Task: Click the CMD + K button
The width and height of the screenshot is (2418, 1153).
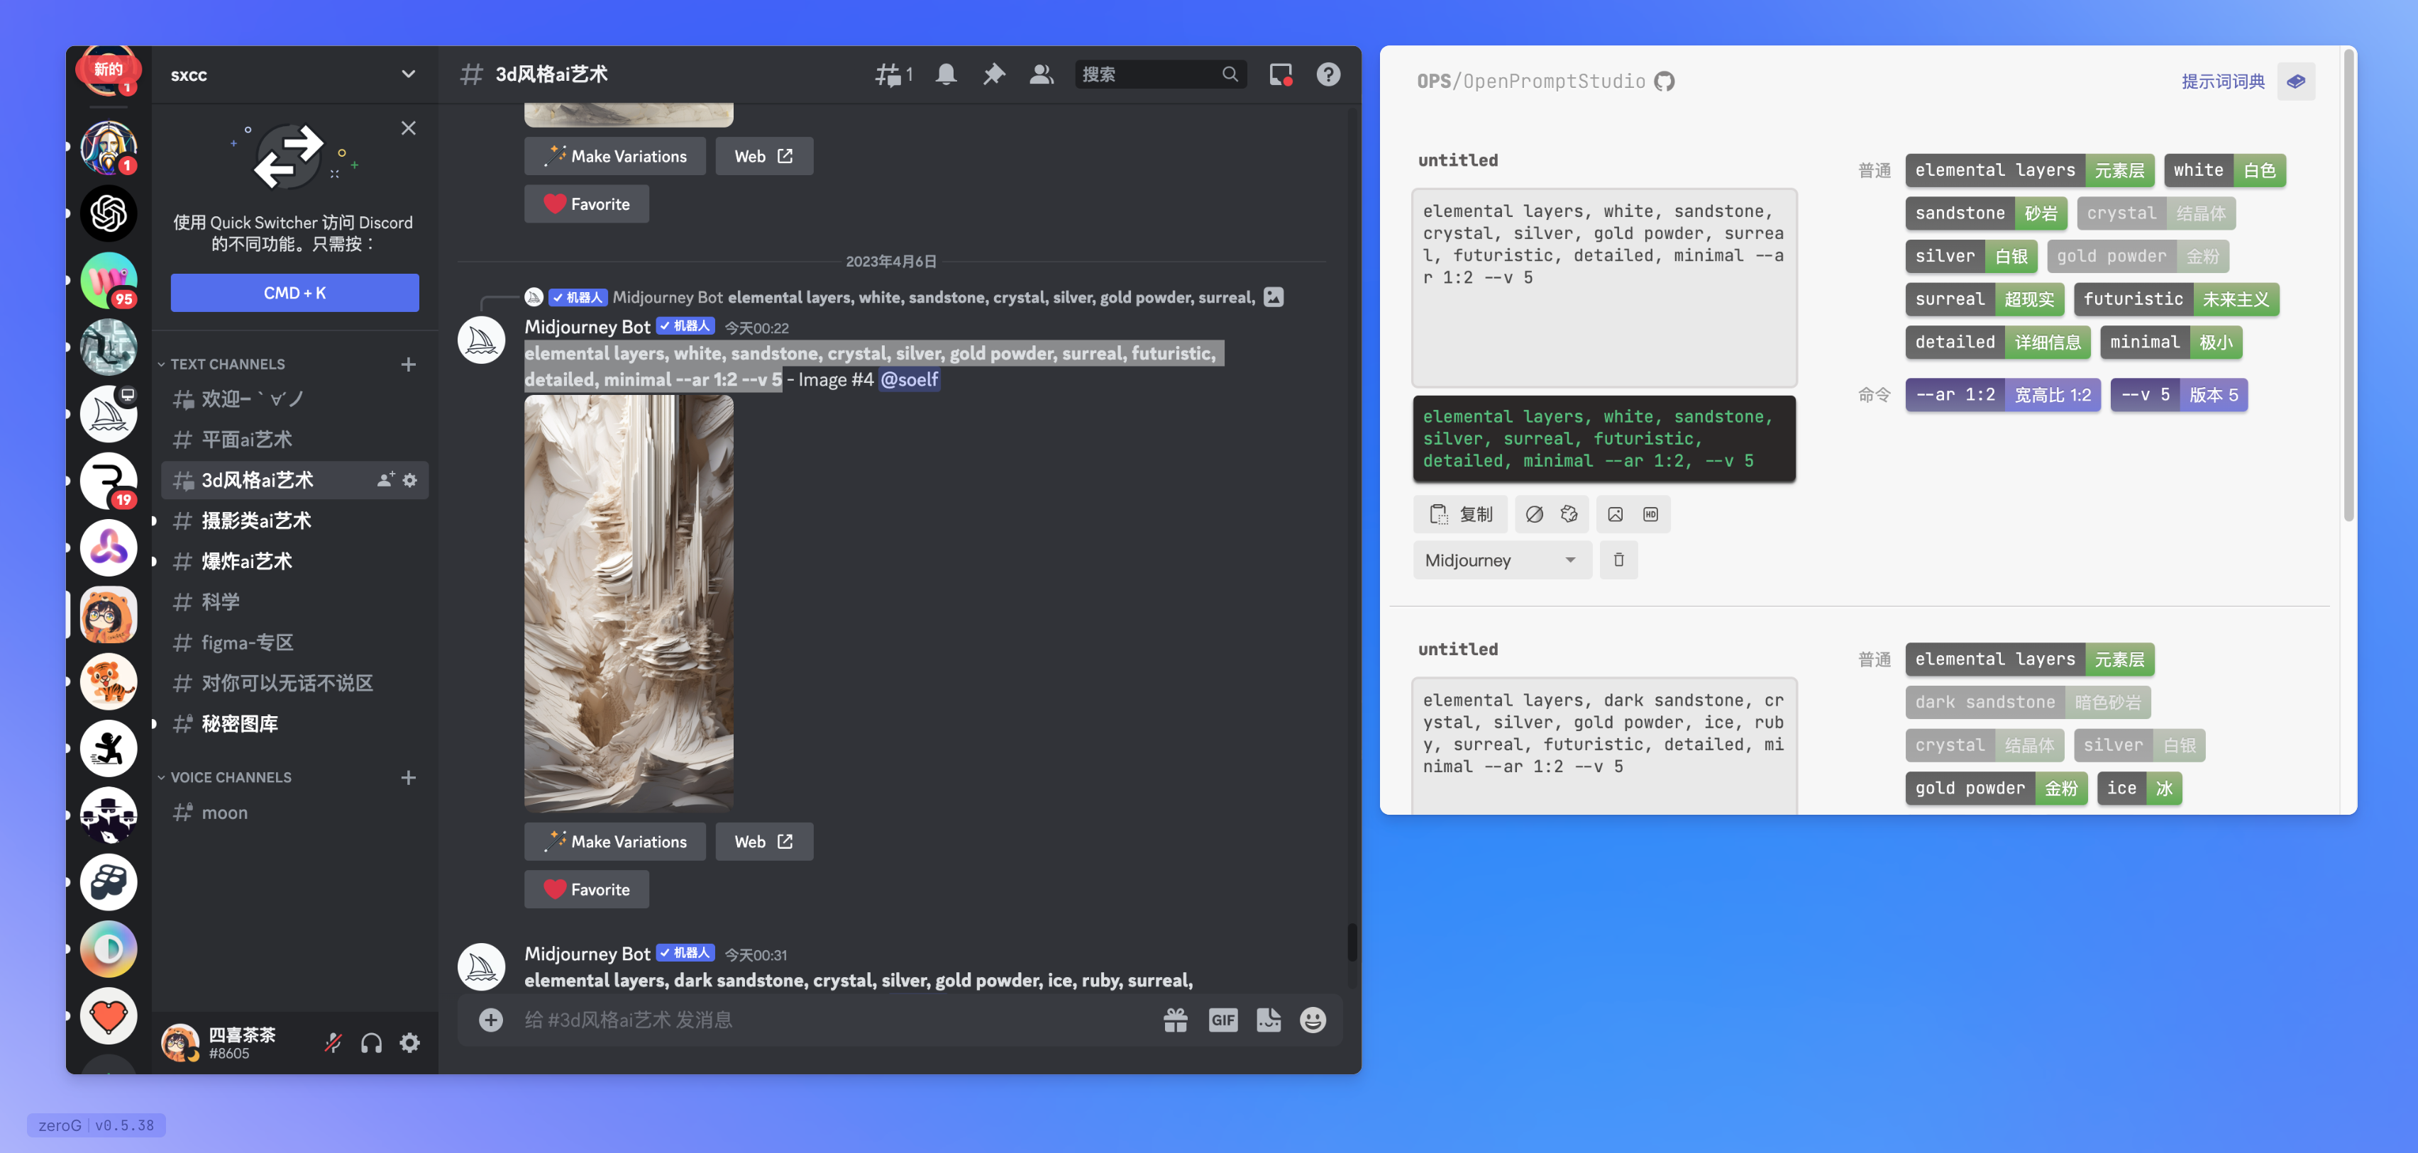Action: coord(294,293)
